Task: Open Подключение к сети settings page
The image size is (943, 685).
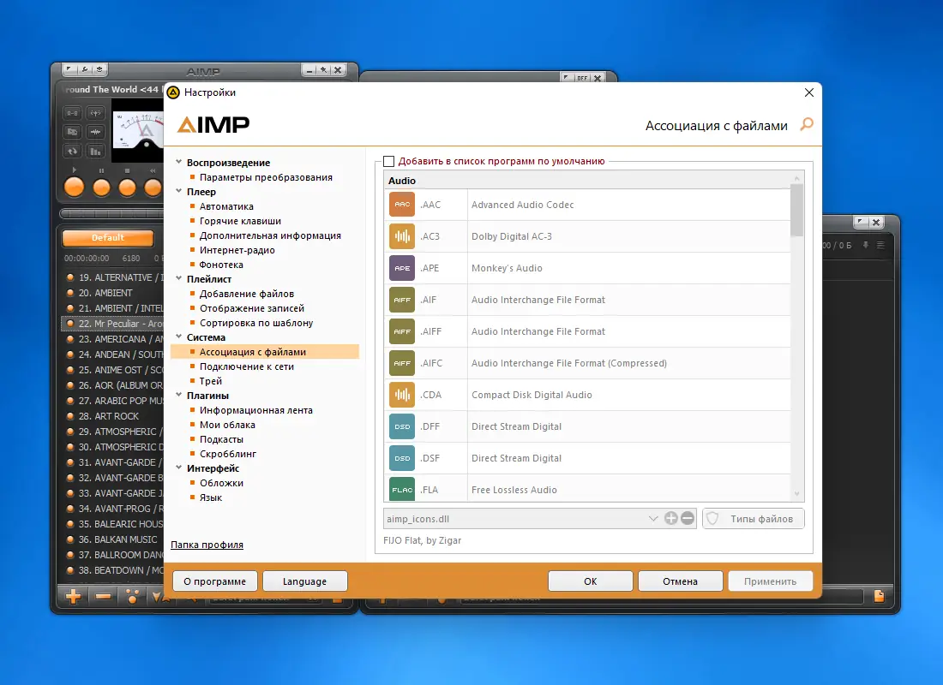Action: click(247, 366)
